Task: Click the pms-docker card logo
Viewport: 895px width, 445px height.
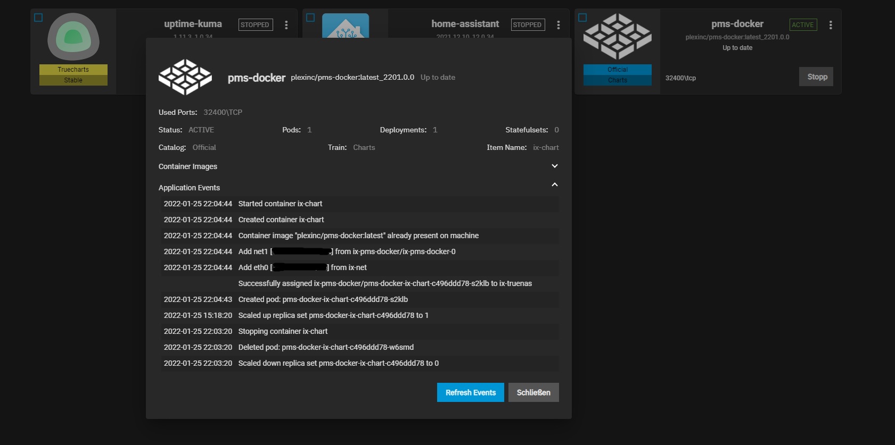Action: [x=618, y=37]
